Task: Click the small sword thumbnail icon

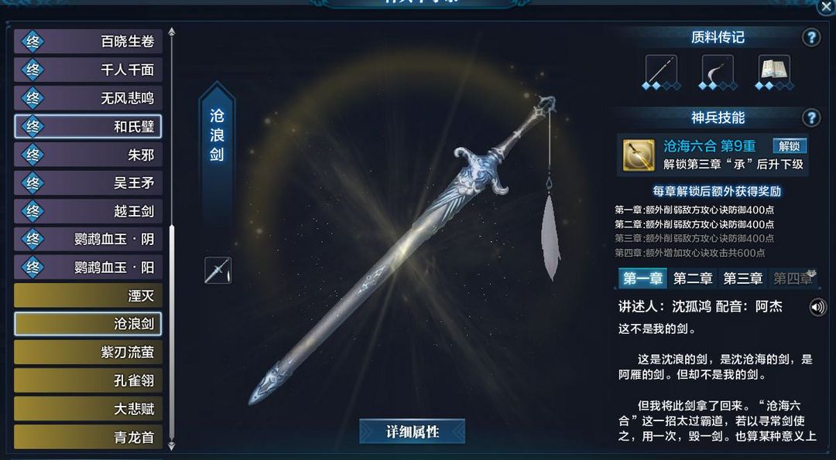Action: 218,271
